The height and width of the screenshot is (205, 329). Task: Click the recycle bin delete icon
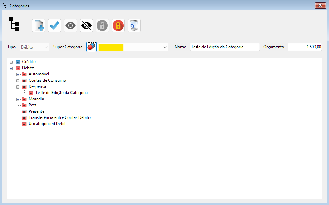(x=134, y=25)
